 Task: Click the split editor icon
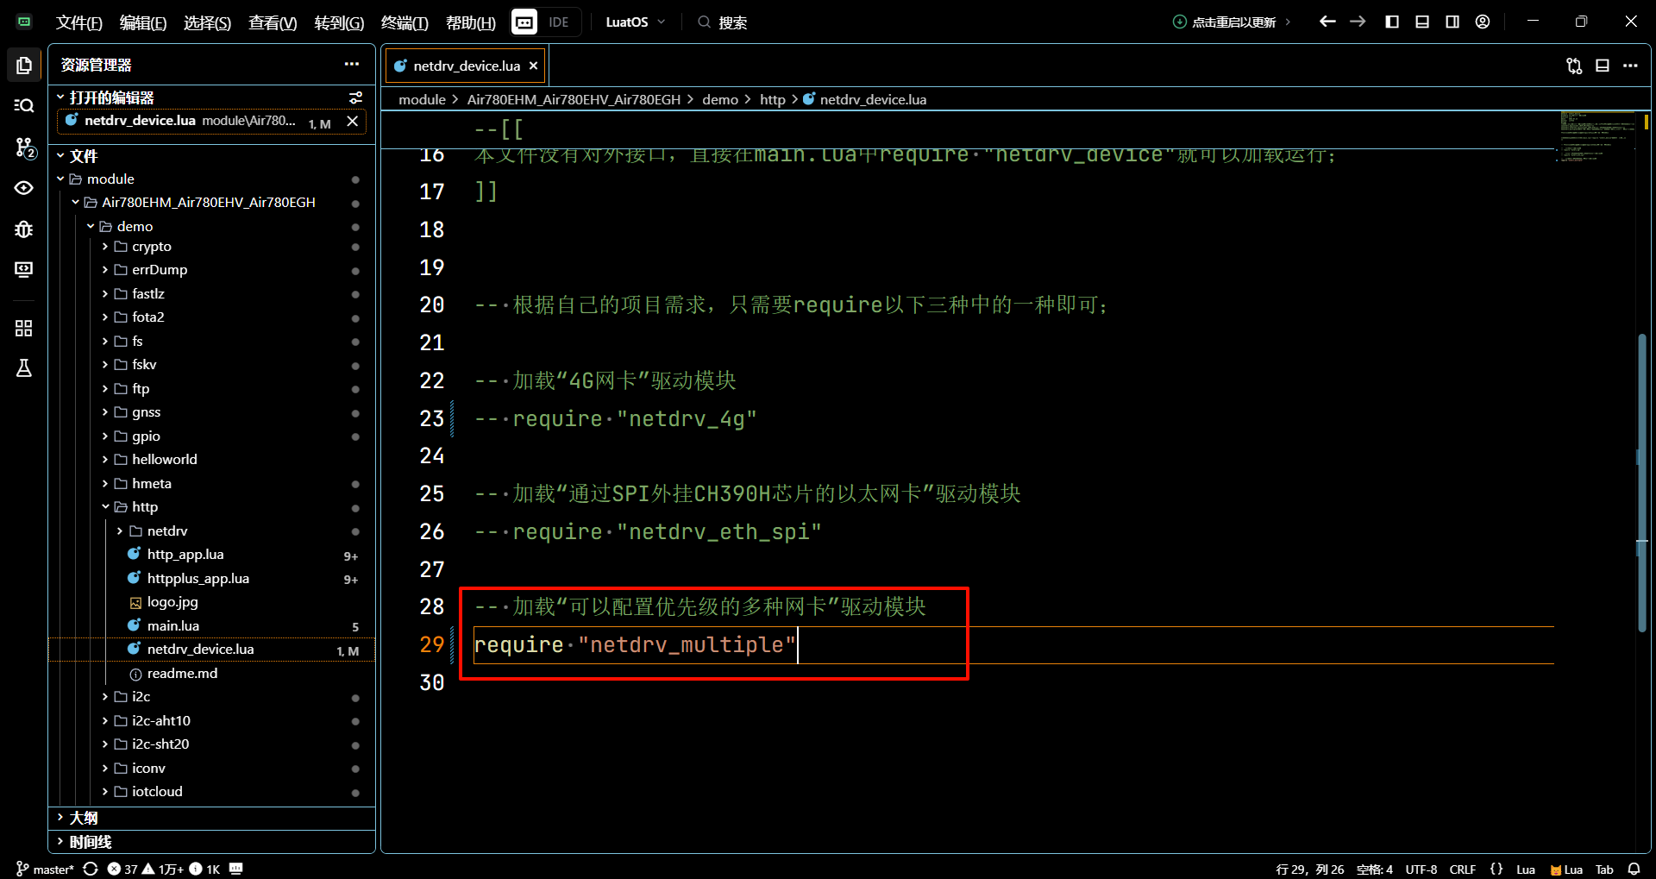(1602, 66)
